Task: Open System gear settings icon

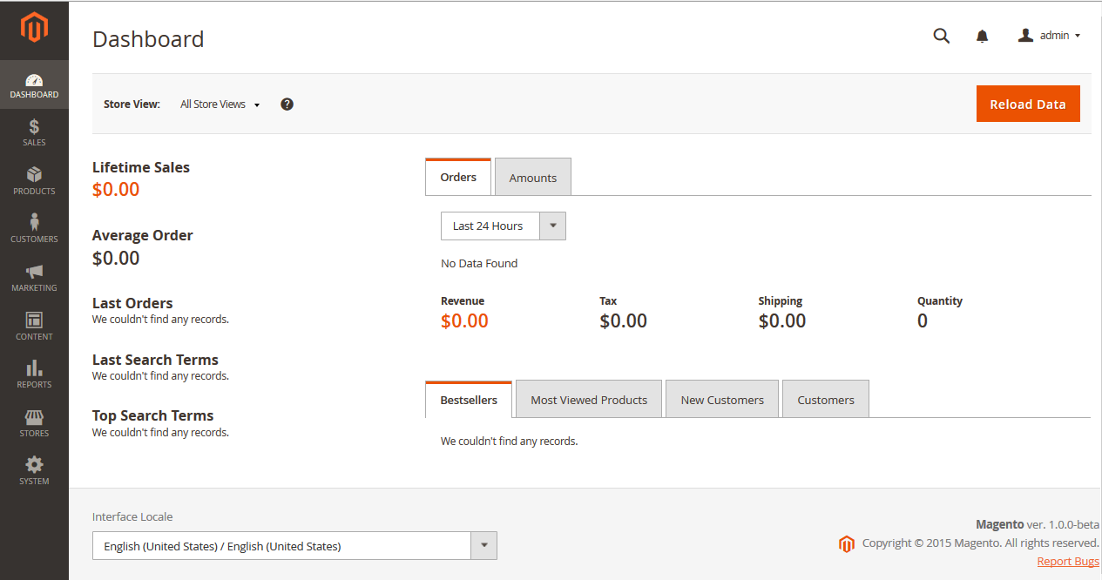Action: pyautogui.click(x=34, y=465)
